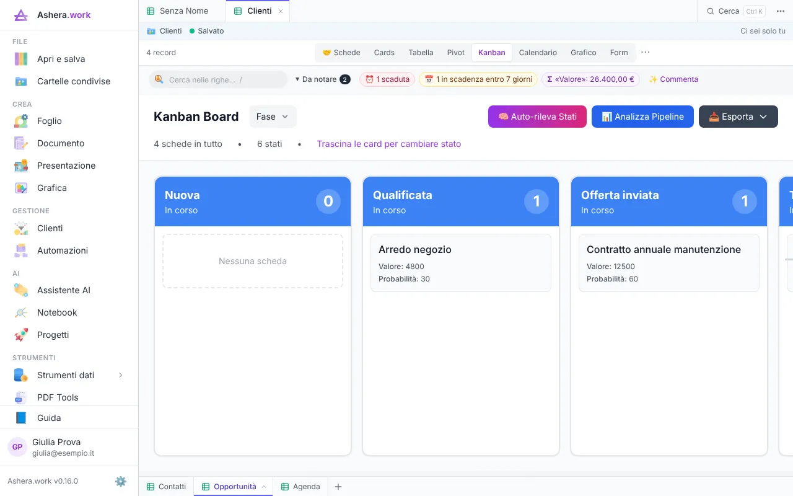Viewport: 793px width, 496px height.
Task: Click the Automazioni icon
Action: pos(21,250)
